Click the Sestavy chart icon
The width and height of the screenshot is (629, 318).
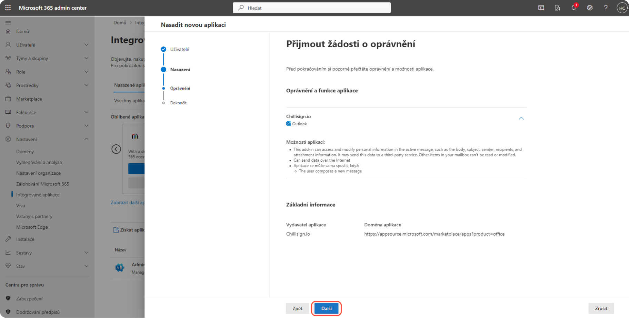[x=8, y=253]
